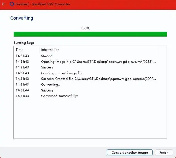This screenshot has width=176, height=158.
Task: Click the StarWind V2V Converter logo icon
Action: (12, 4)
